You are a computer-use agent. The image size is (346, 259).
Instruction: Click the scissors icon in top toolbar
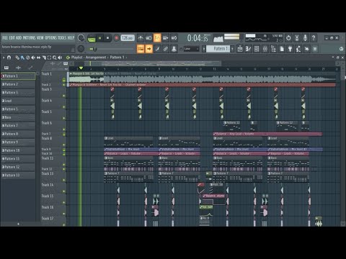(x=297, y=38)
